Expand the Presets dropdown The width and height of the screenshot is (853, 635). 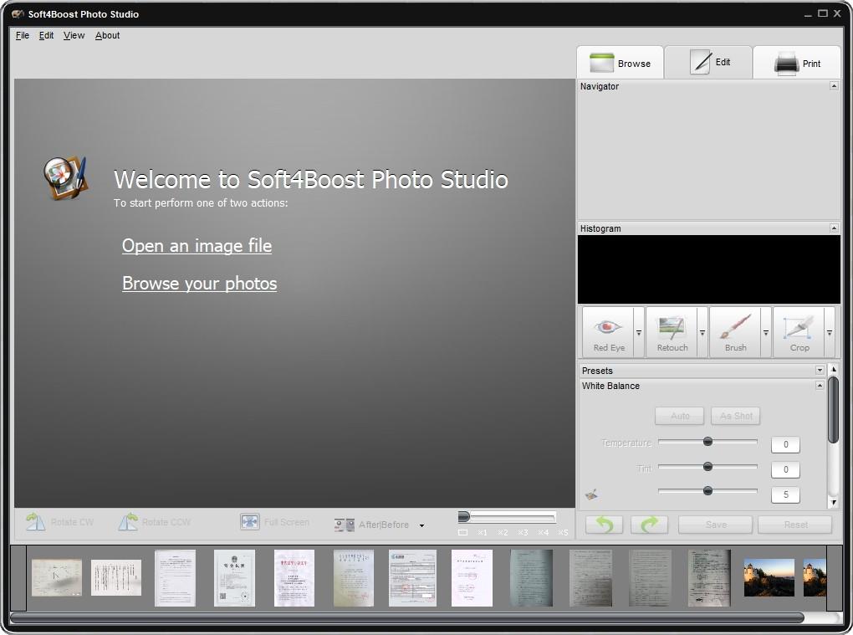pyautogui.click(x=820, y=370)
